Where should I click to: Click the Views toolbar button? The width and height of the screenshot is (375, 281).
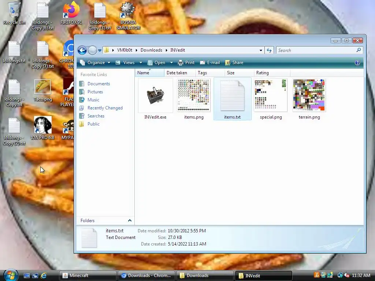pos(125,63)
